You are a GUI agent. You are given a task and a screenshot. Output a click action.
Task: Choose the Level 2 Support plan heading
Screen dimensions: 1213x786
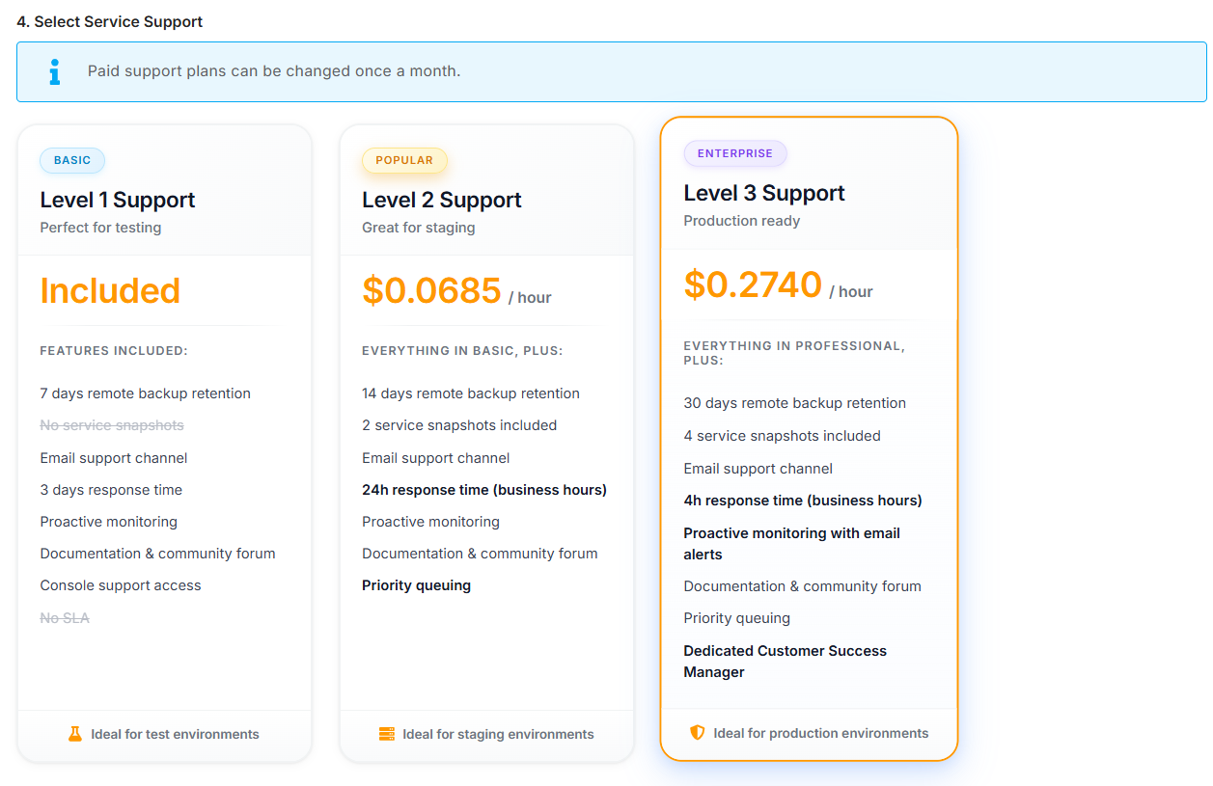[x=442, y=200]
